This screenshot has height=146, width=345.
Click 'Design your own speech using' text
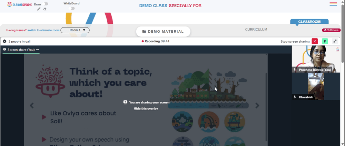tap(89, 139)
